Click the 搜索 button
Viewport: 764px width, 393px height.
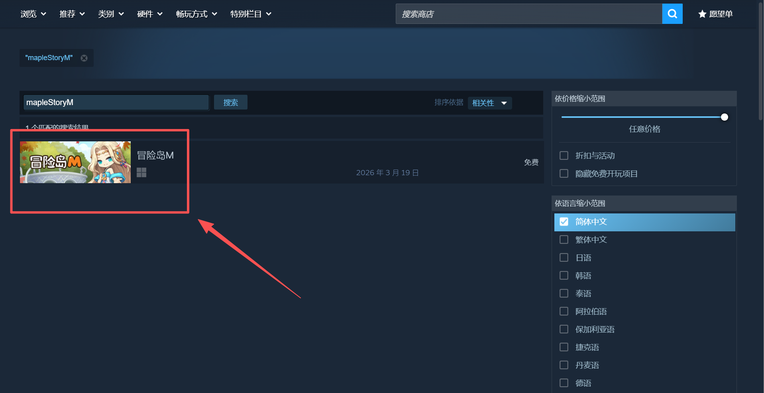(x=230, y=102)
